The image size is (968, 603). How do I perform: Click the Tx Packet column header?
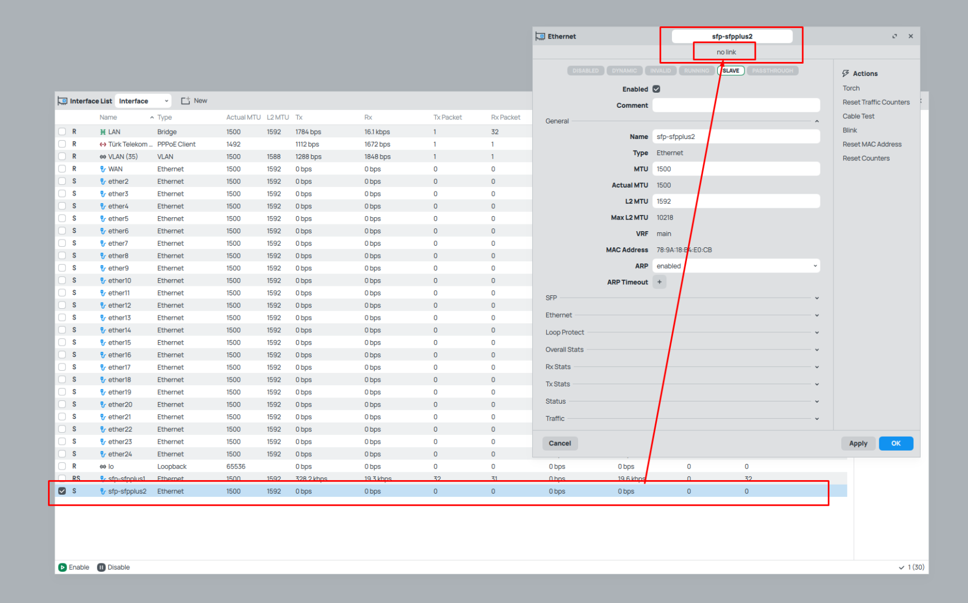pos(447,117)
